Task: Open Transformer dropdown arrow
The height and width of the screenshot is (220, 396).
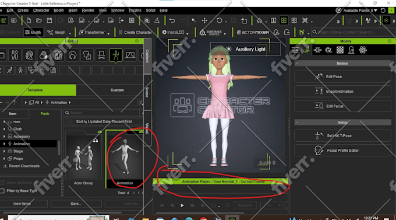Action: [108, 33]
